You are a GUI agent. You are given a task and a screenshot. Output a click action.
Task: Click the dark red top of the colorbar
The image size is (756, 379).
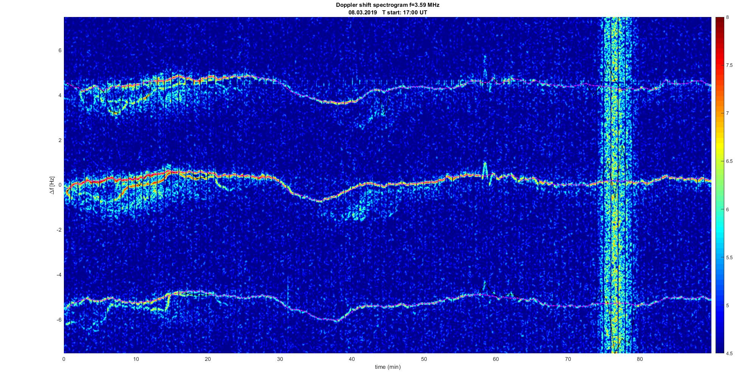tap(719, 23)
